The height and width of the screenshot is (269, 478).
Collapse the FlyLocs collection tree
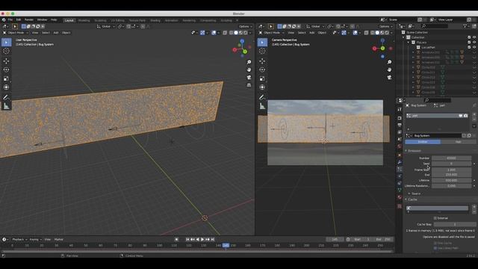(409, 43)
